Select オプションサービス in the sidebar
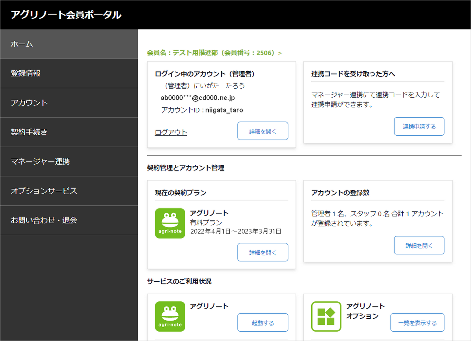 (69, 191)
